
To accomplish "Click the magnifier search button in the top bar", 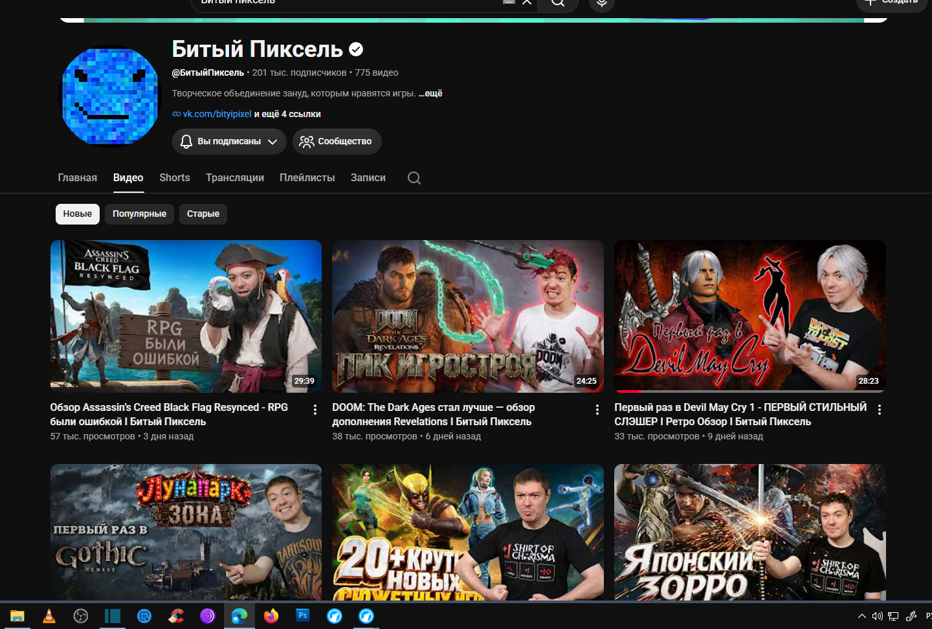I will (x=558, y=3).
